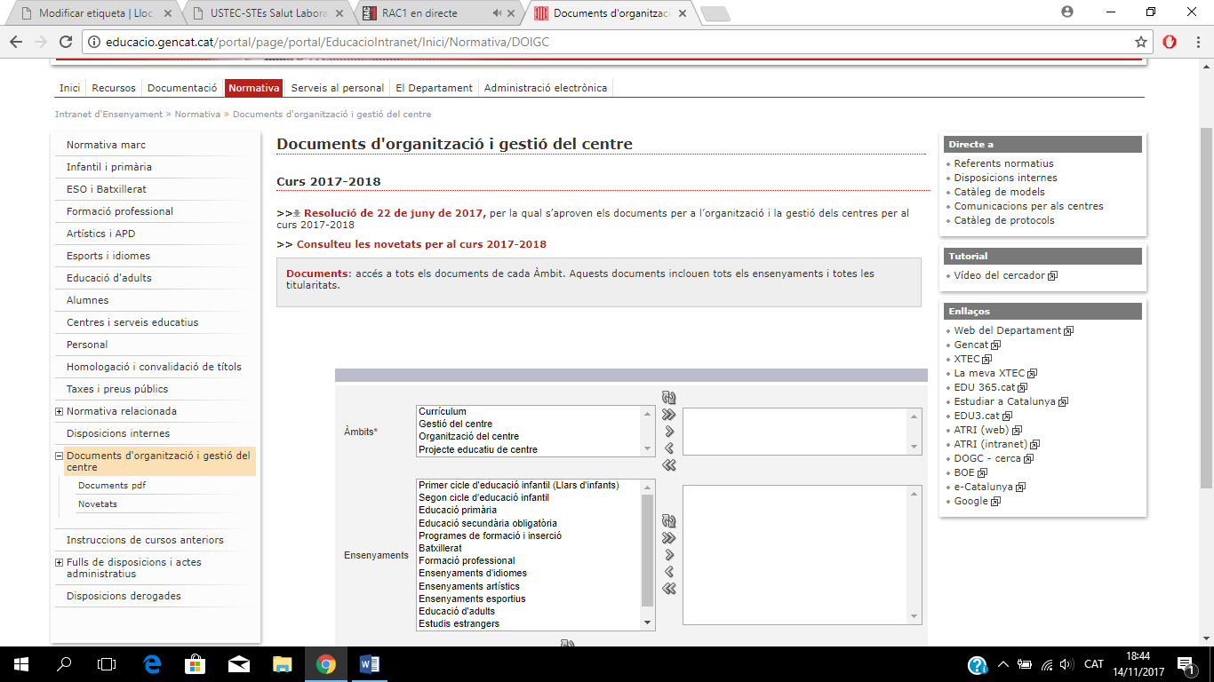1214x682 pixels.
Task: Click the Normativa breadcrumb link
Action: pos(197,115)
